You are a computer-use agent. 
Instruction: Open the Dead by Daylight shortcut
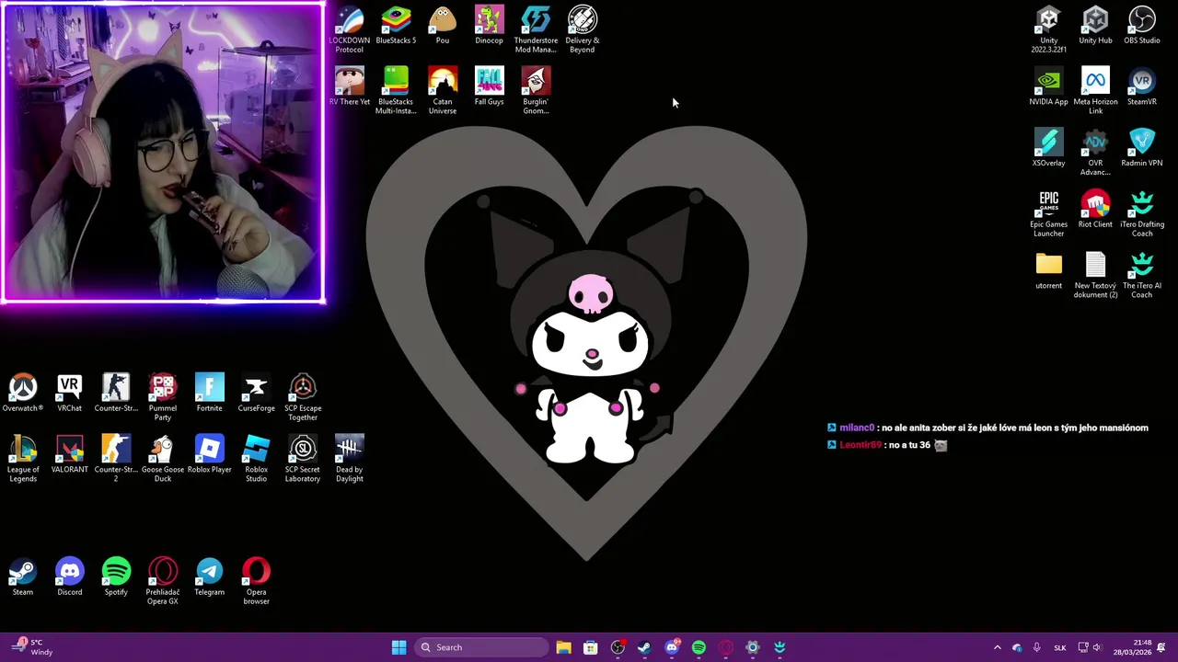(x=349, y=459)
